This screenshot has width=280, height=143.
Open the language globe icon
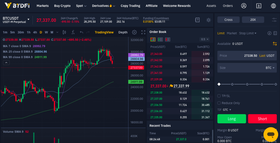point(273,6)
